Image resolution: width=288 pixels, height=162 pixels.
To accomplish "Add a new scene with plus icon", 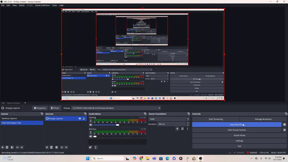I will 3,147.
